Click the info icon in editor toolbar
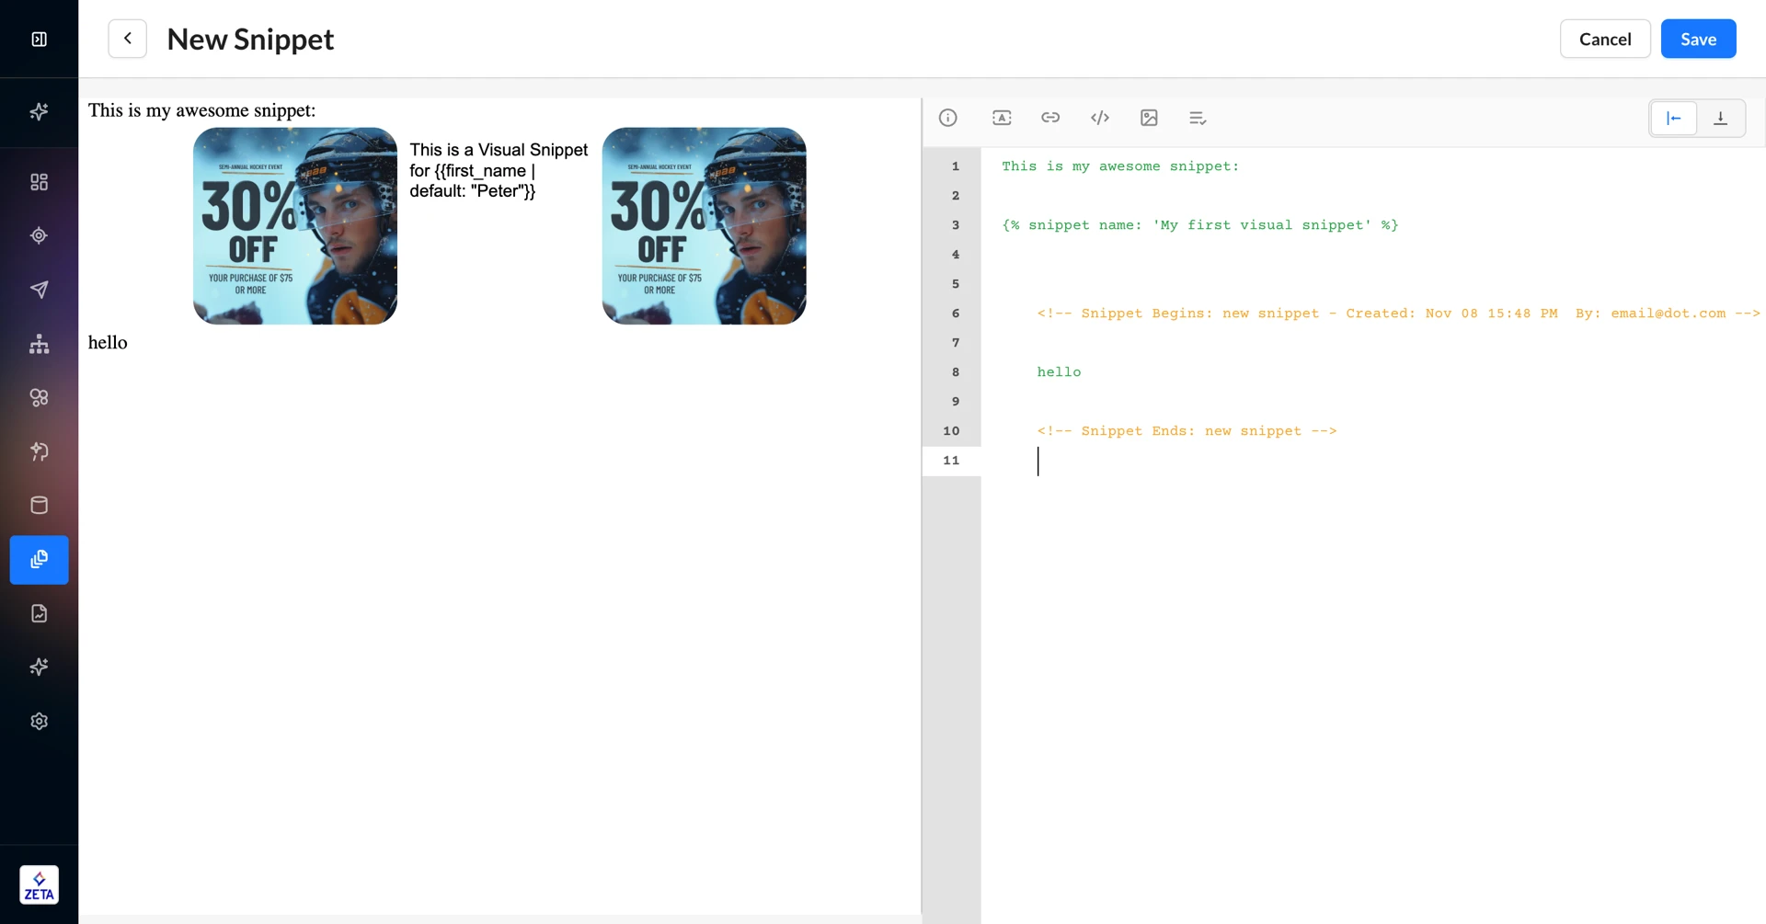Viewport: 1766px width, 924px height. click(x=948, y=118)
